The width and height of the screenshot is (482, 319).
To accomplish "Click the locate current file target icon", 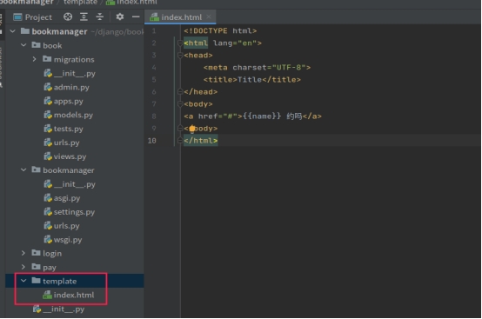I will pyautogui.click(x=68, y=17).
